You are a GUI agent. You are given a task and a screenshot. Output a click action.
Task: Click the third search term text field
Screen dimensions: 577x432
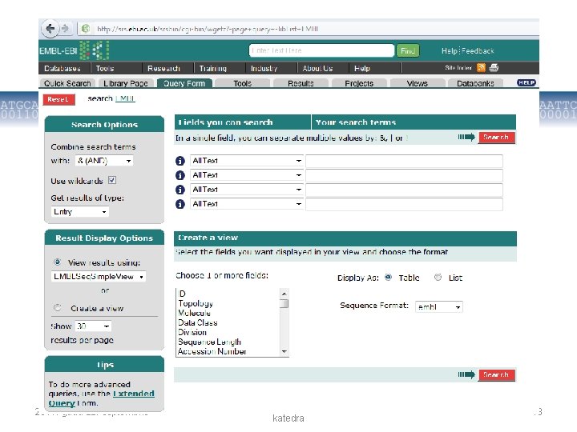click(x=404, y=190)
